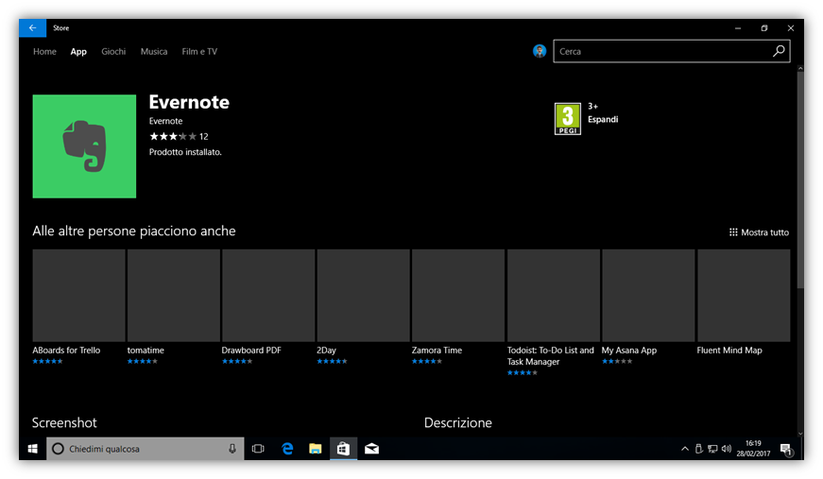Open the Home tab
This screenshot has width=823, height=479.
click(x=44, y=51)
